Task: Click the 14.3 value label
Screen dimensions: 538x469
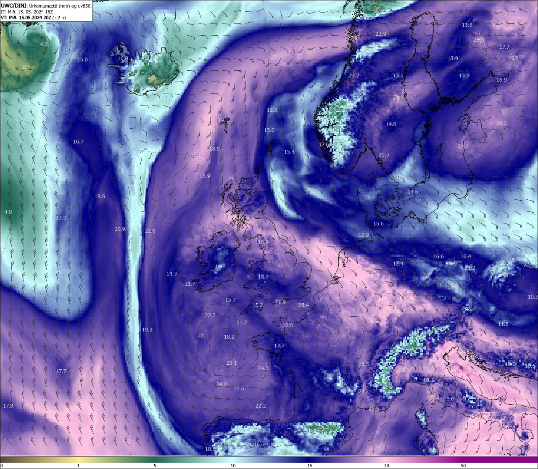Action: [171, 273]
